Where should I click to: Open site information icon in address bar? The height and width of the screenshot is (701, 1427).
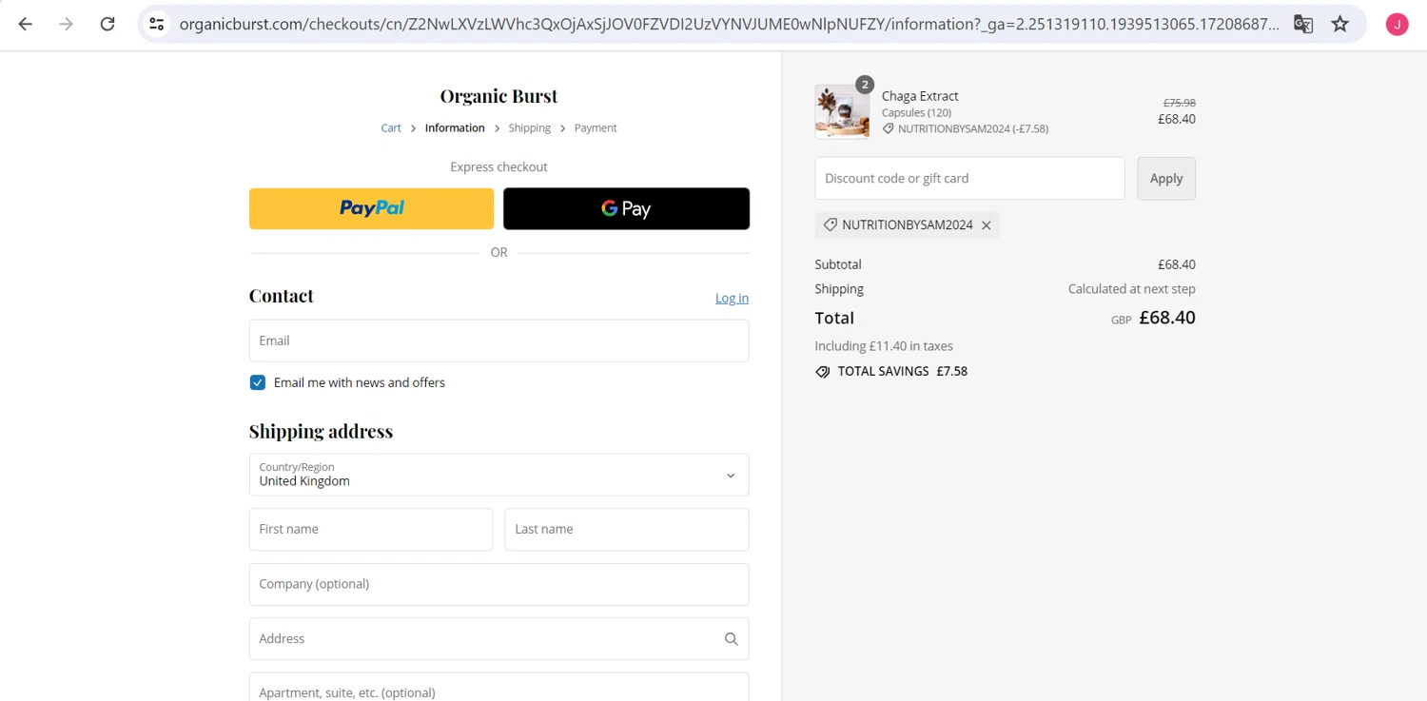(x=157, y=24)
